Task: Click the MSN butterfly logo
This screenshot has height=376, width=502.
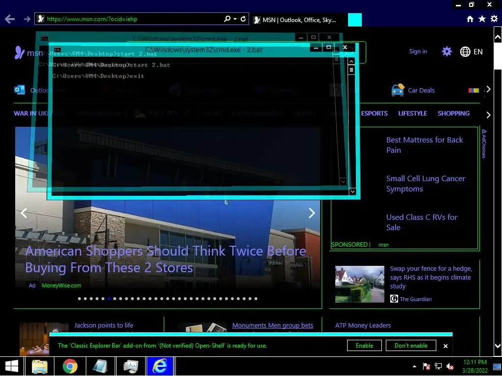Action: (x=19, y=52)
